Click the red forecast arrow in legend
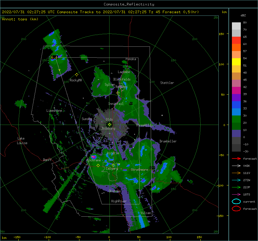258x241 pixels. (236, 158)
